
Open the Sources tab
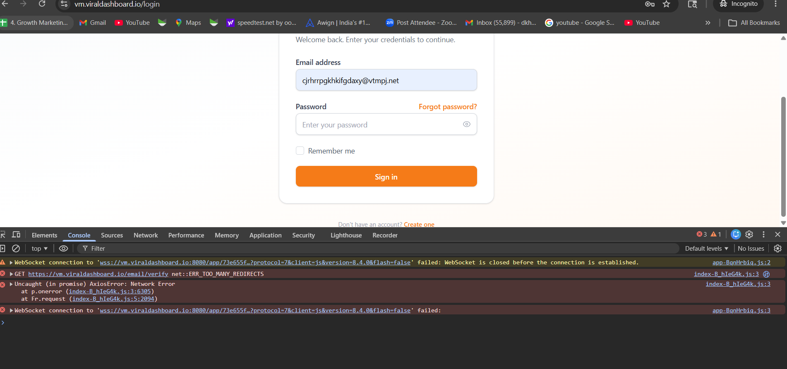112,235
